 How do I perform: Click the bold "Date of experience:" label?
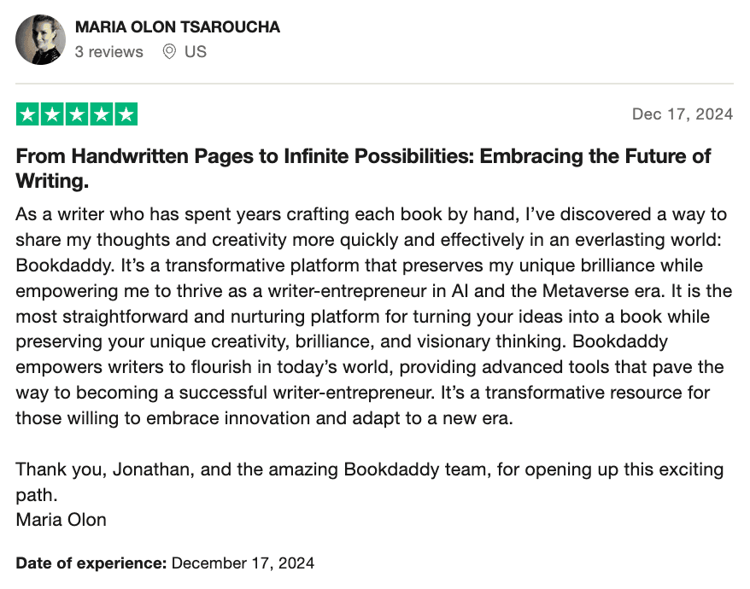[91, 563]
